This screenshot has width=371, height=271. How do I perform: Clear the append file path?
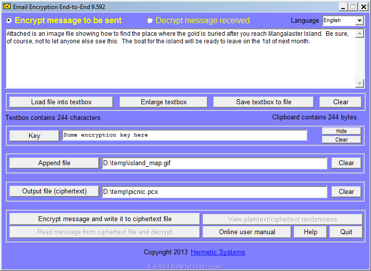(x=346, y=163)
